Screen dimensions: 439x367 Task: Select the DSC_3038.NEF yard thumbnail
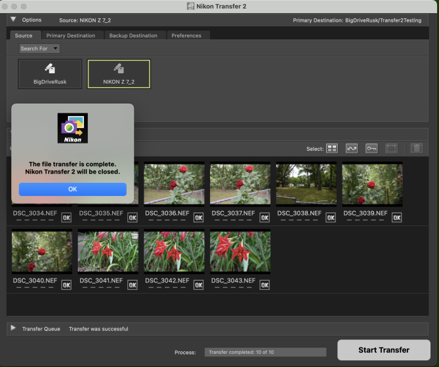[x=306, y=184]
